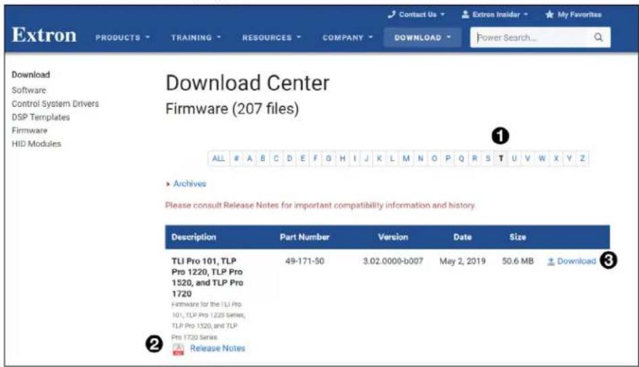The height and width of the screenshot is (367, 639).
Task: Filter firmware list by letter K
Action: pos(379,158)
